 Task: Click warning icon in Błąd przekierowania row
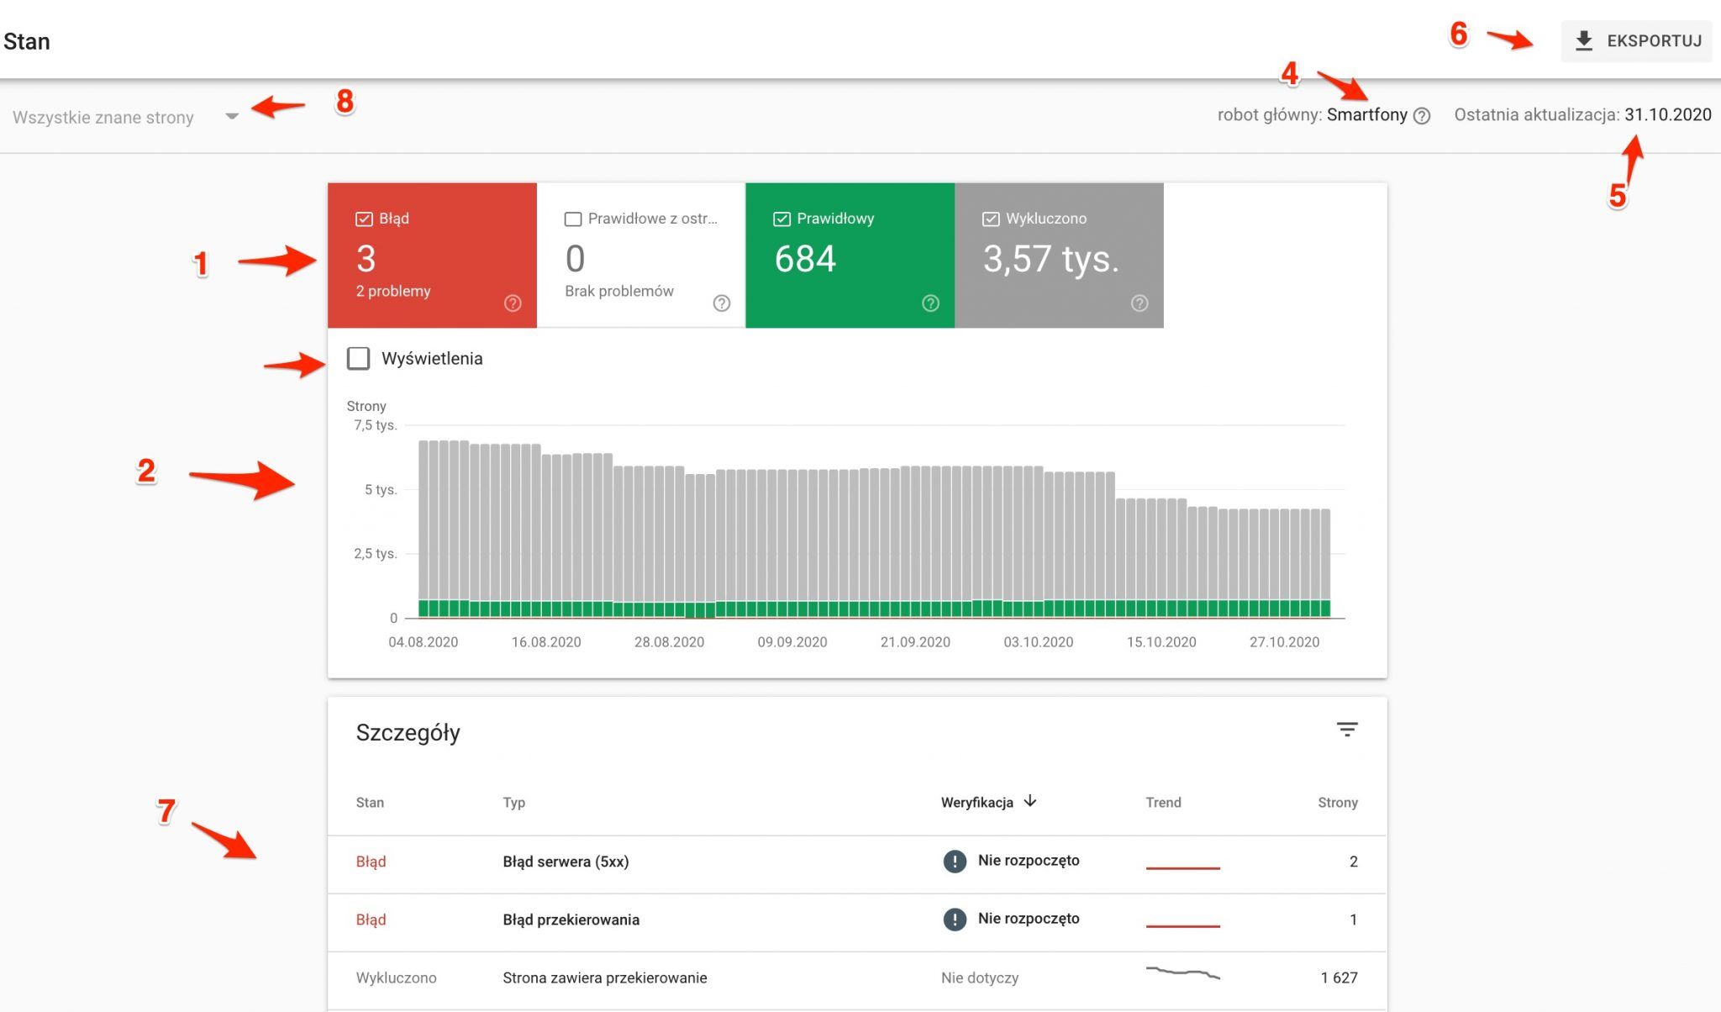click(x=955, y=919)
